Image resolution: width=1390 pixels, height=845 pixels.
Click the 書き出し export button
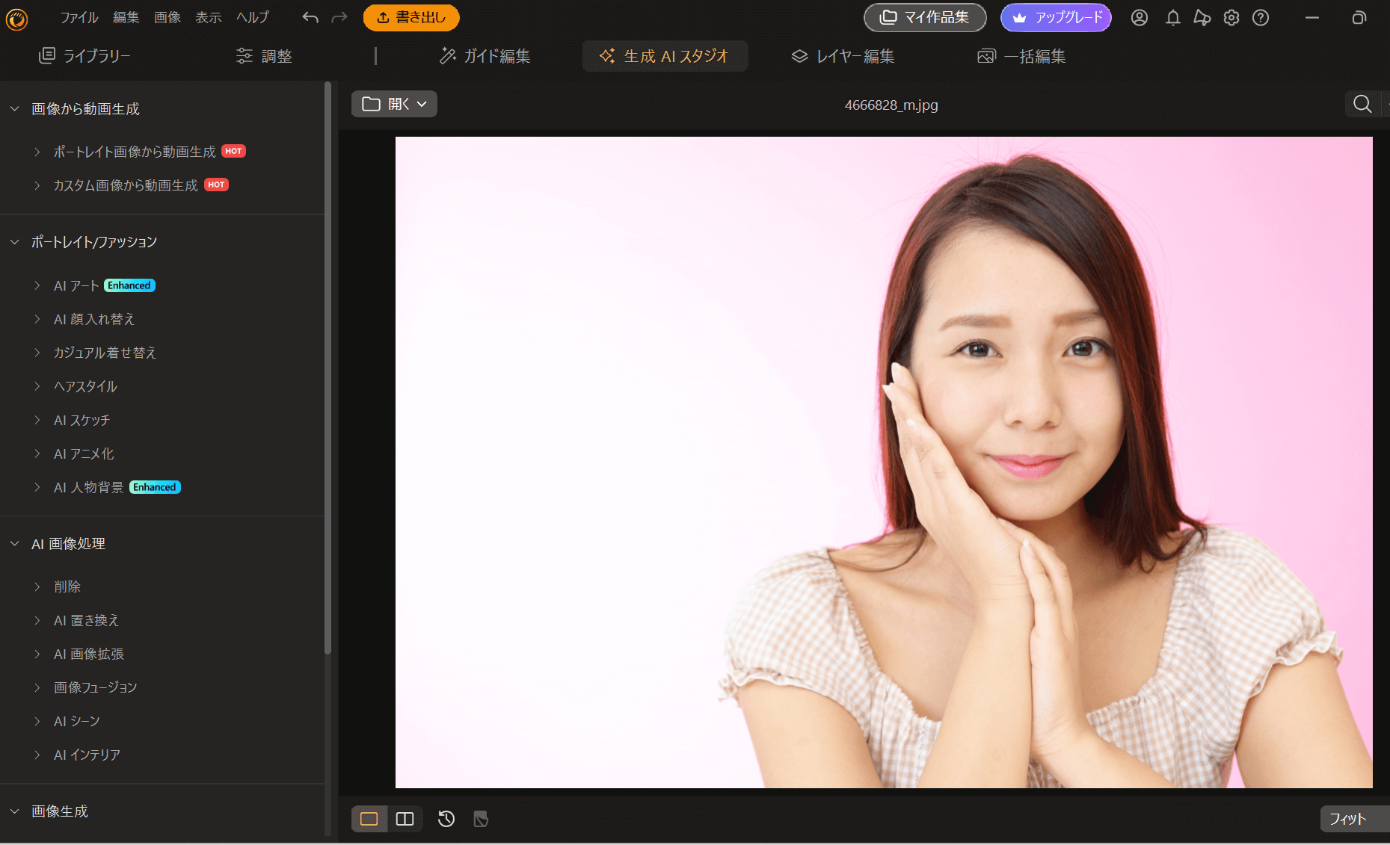click(410, 17)
